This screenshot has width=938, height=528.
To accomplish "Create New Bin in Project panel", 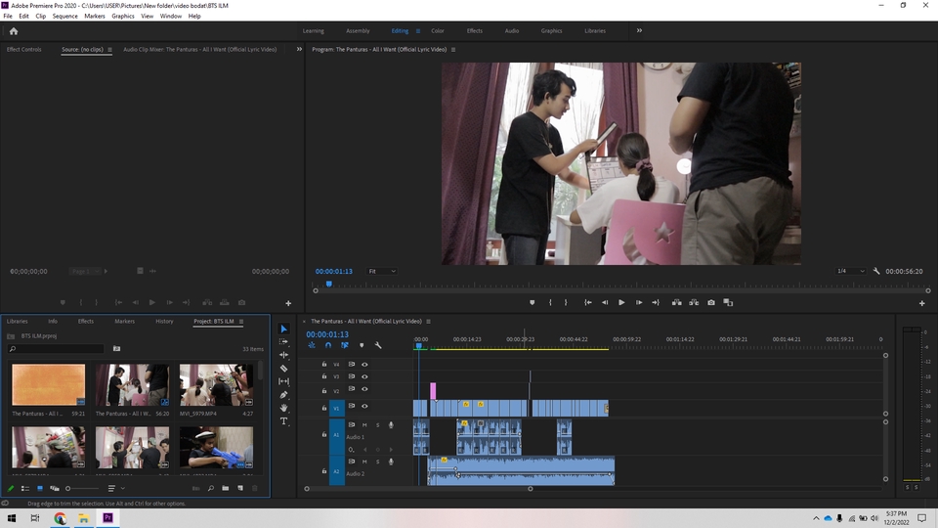I will (226, 489).
